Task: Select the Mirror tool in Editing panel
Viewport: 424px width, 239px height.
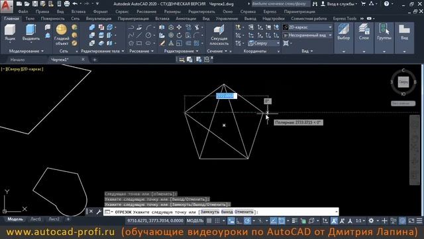Action: click(x=162, y=27)
